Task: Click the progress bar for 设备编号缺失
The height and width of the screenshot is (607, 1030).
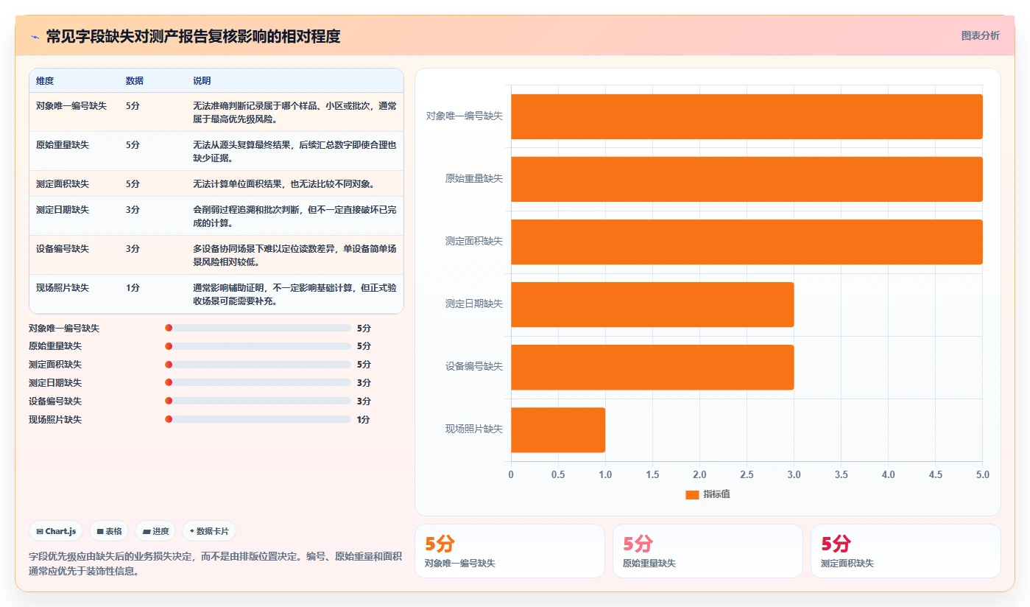Action: [258, 401]
